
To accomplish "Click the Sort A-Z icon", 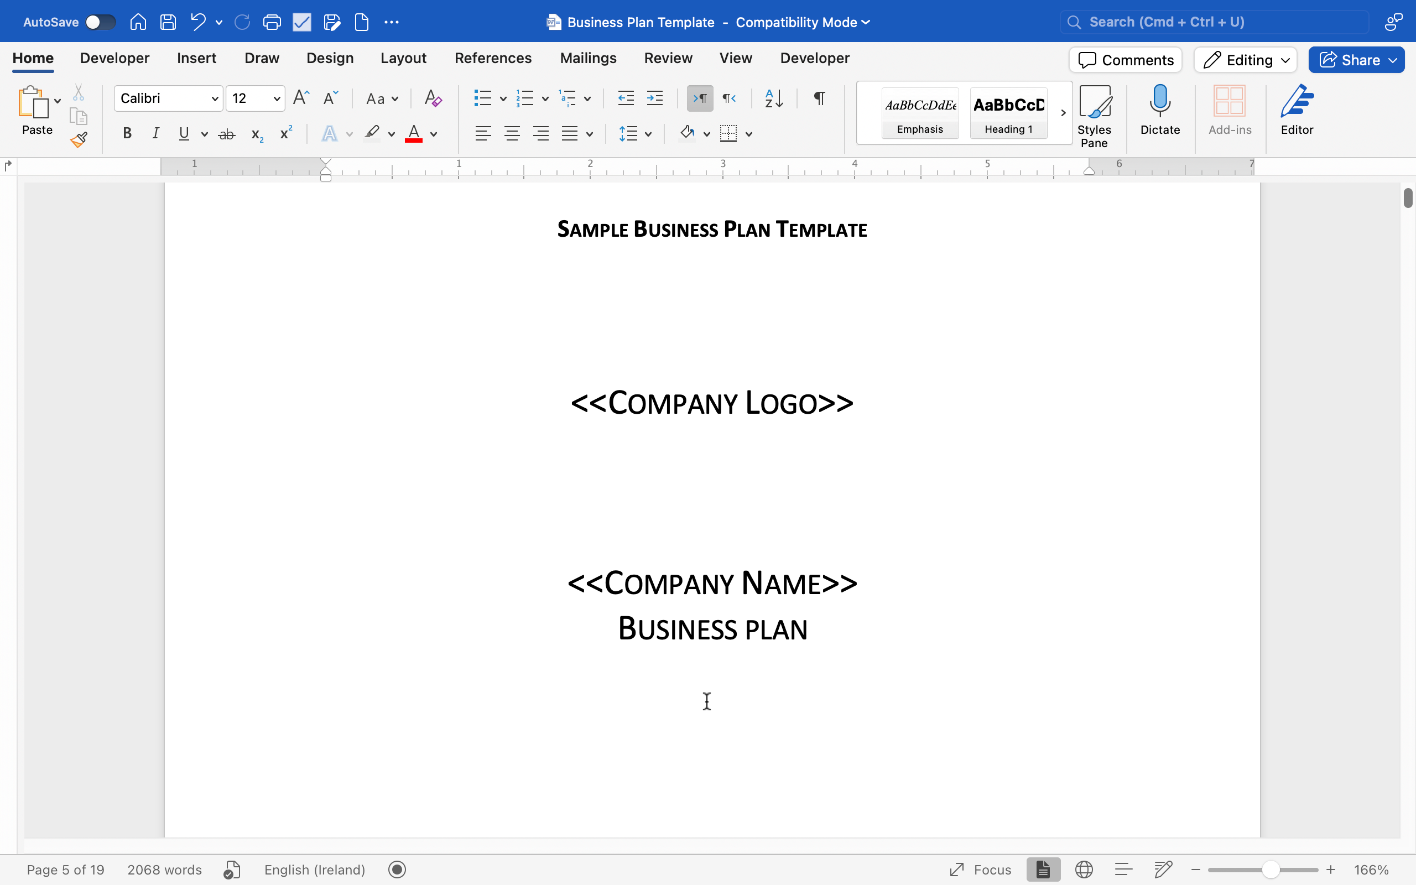I will pos(773,98).
